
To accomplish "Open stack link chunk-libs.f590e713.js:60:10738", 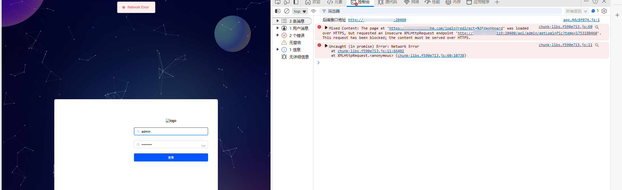I will click(x=431, y=55).
